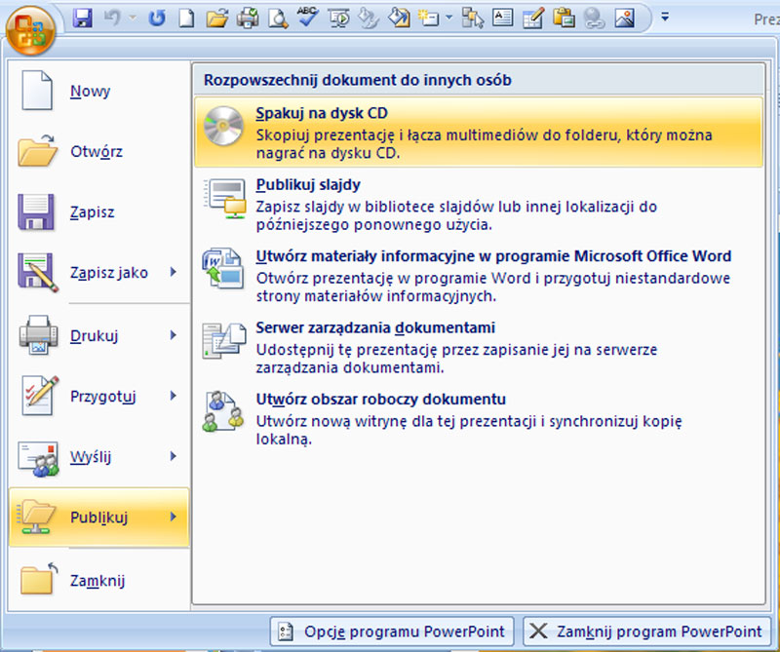Open Opcje programu PowerPoint
Viewport: 780px width, 652px height.
coord(392,632)
